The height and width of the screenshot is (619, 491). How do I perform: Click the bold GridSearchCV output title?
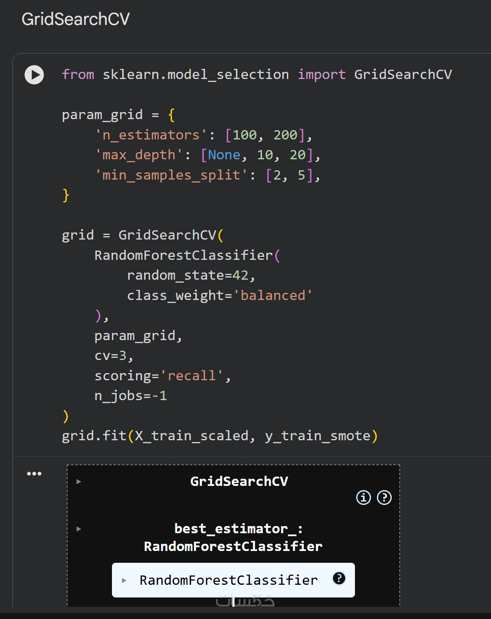coord(239,481)
